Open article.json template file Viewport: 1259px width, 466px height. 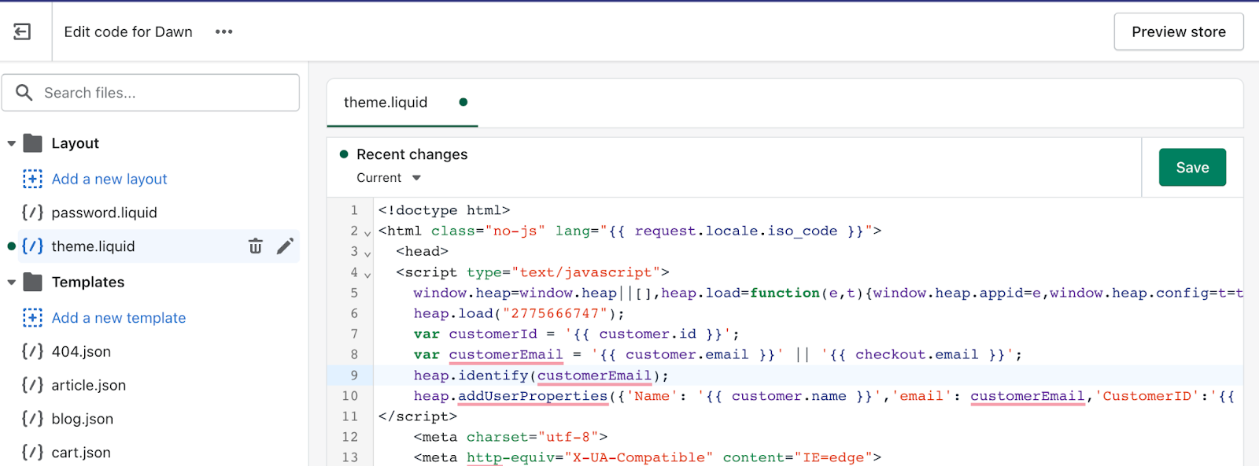pyautogui.click(x=88, y=386)
